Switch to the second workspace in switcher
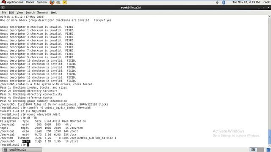271x152 pixels. point(260,149)
